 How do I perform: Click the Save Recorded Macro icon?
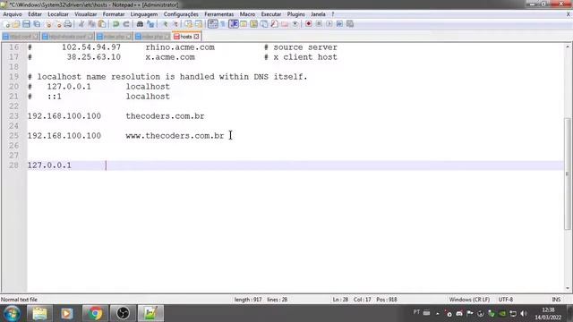click(350, 24)
